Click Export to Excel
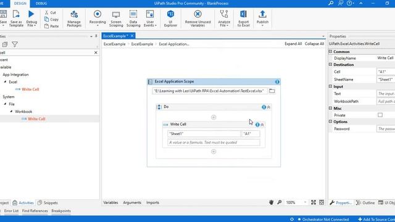This screenshot has height=222, width=395. (243, 18)
